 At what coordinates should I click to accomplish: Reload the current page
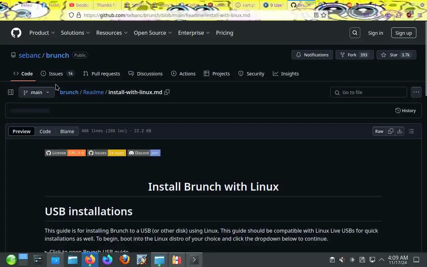point(29,15)
